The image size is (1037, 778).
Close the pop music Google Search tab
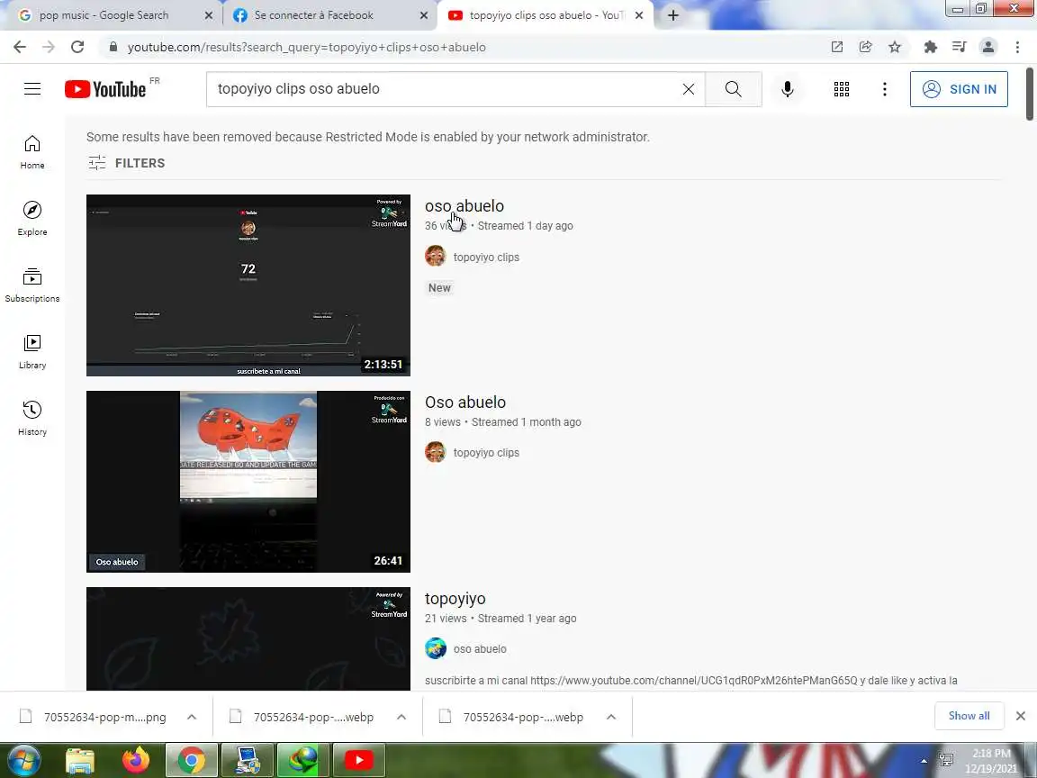[x=209, y=15]
